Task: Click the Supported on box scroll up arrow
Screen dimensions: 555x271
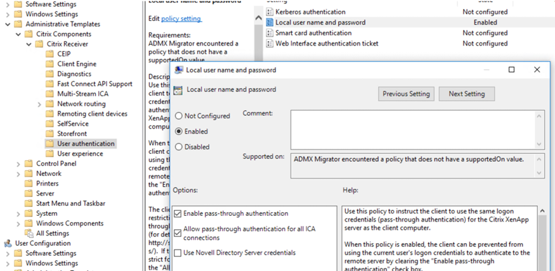Action: coord(539,159)
